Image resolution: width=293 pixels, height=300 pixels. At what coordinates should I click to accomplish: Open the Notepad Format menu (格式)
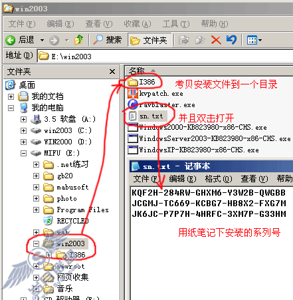(x=219, y=178)
